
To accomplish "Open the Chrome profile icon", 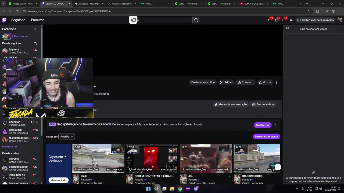I will click(x=334, y=11).
